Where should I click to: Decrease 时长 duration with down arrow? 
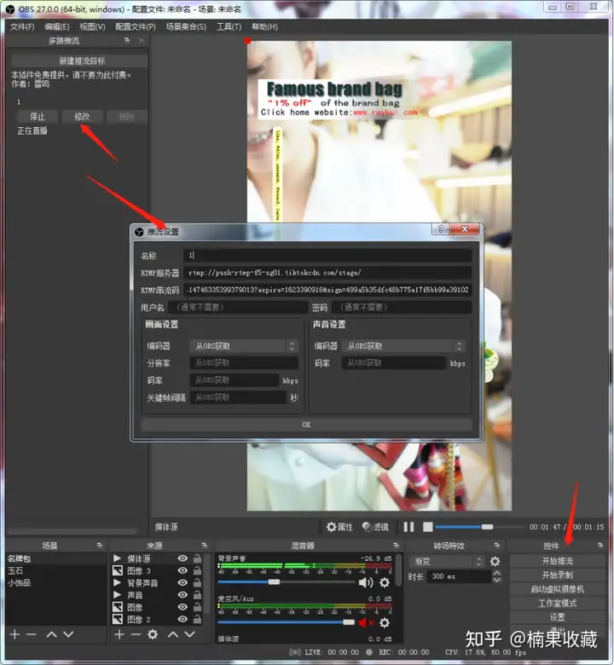click(496, 580)
